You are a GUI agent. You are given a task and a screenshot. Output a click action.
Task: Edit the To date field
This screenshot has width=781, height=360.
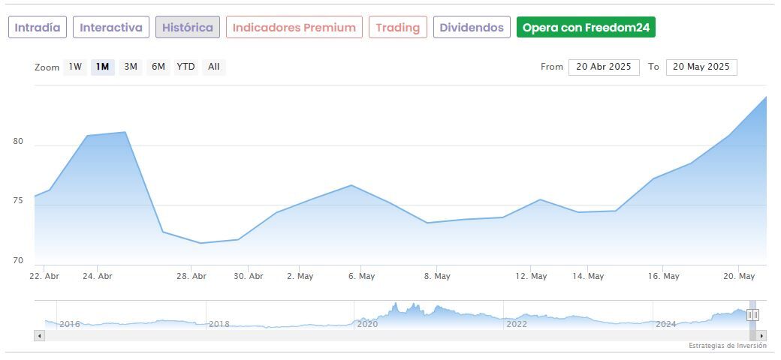(x=701, y=67)
